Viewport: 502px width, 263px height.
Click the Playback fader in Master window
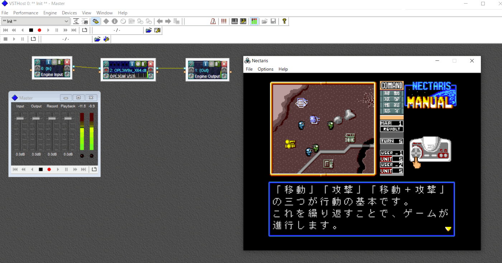pyautogui.click(x=68, y=118)
